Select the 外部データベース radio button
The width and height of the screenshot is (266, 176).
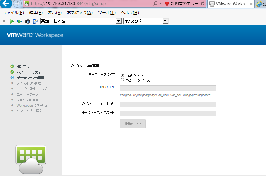coord(122,80)
